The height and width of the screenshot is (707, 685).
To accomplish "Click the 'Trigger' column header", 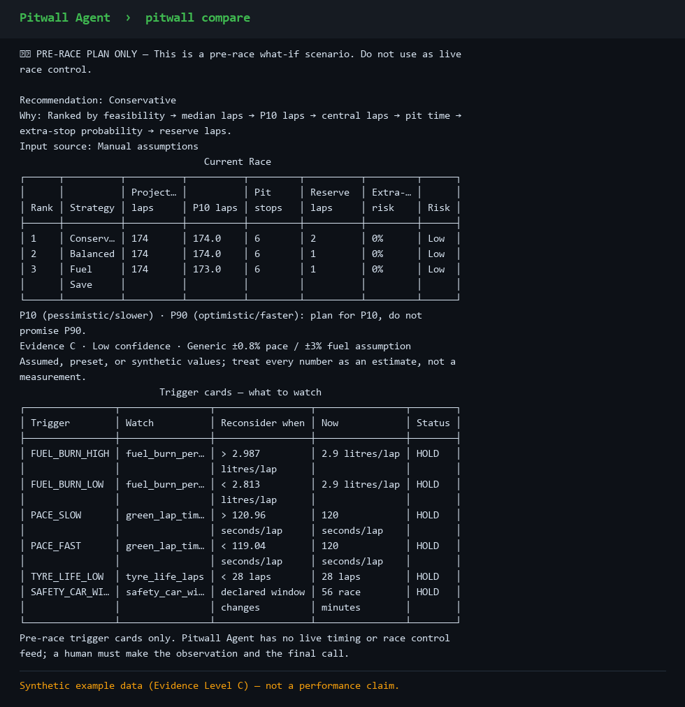I will (x=50, y=423).
